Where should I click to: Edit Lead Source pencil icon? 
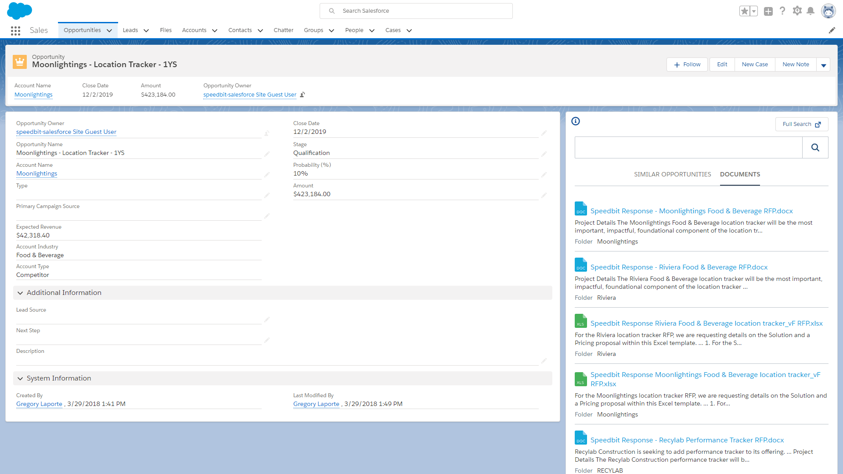point(267,320)
